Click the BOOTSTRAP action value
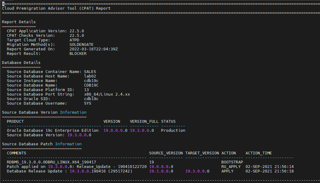The image size is (320, 183). point(232,162)
